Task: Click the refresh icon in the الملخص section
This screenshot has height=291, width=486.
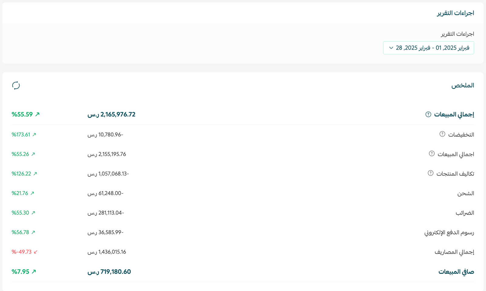Action: tap(16, 85)
